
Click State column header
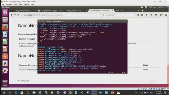click(145, 65)
